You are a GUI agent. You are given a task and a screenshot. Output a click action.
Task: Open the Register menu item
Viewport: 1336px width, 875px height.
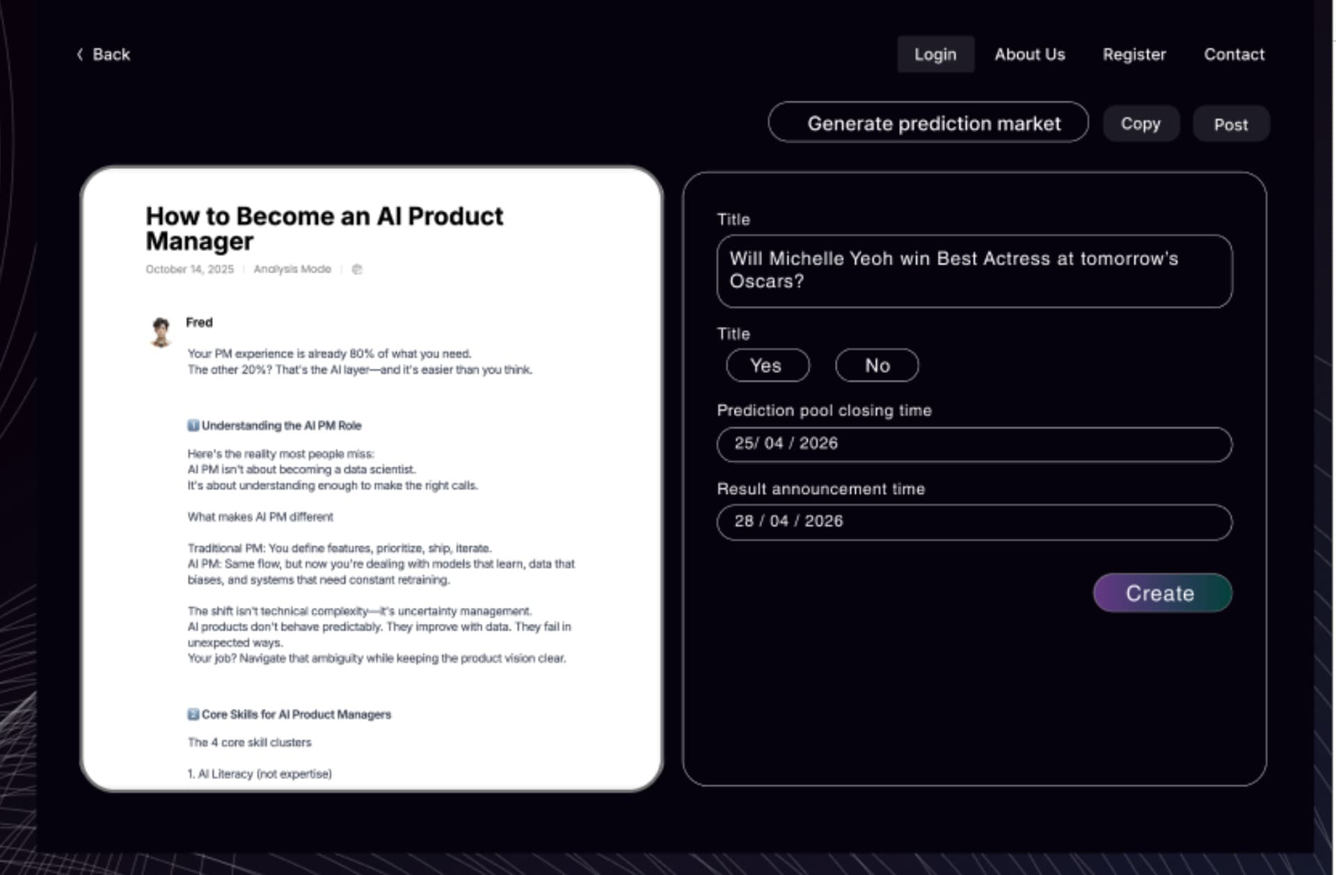[1134, 54]
